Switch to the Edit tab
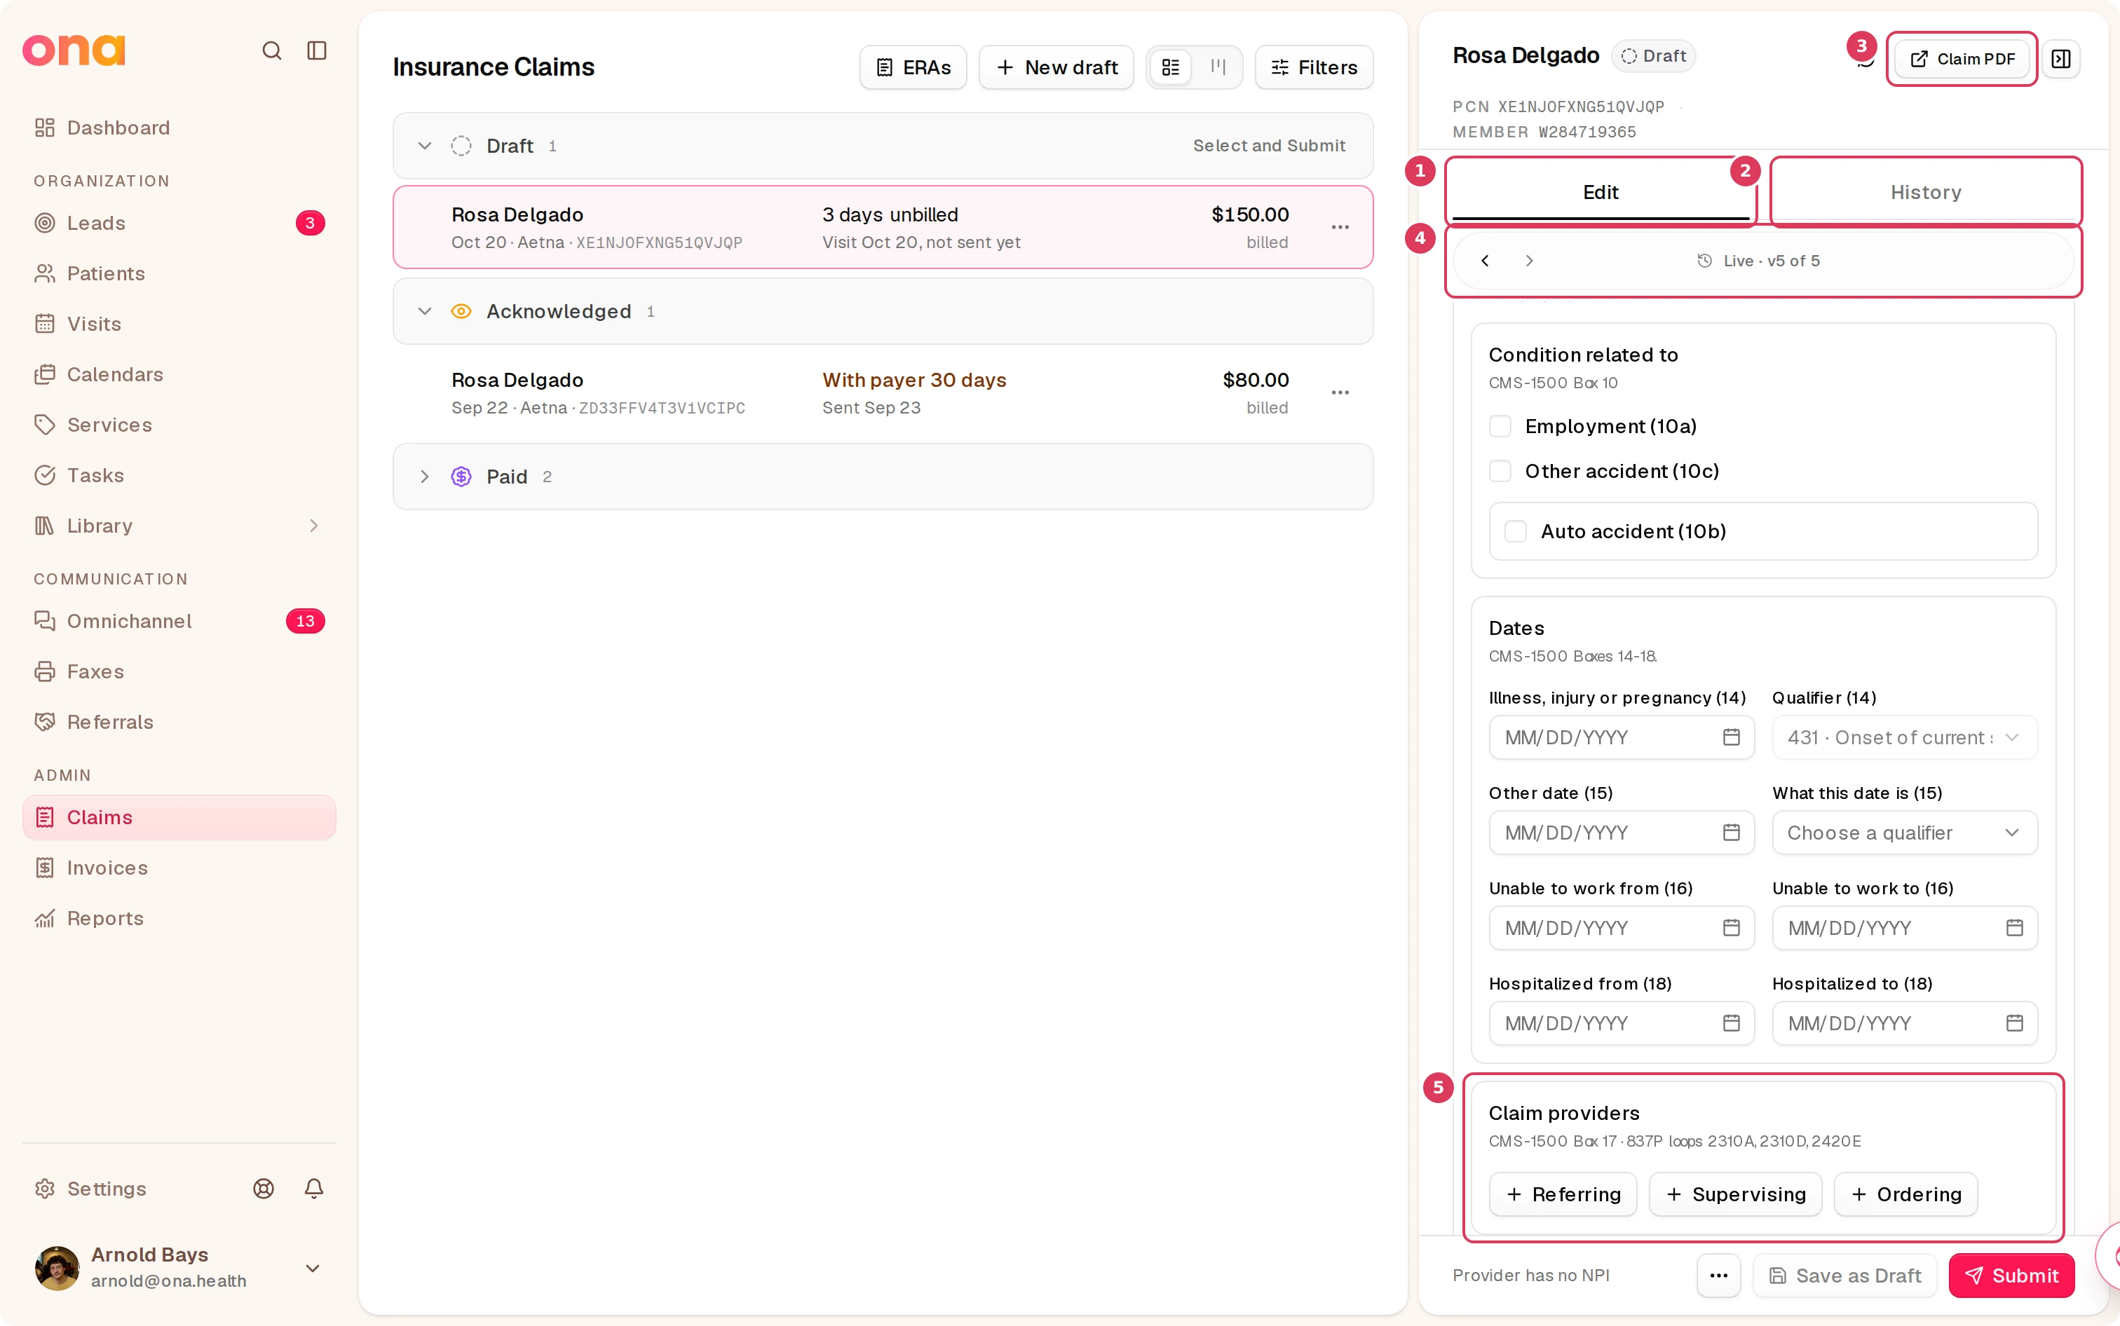The height and width of the screenshot is (1326, 2120). tap(1601, 192)
